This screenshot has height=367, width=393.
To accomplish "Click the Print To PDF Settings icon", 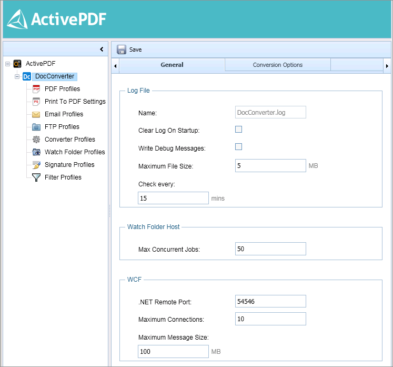I will pos(36,102).
